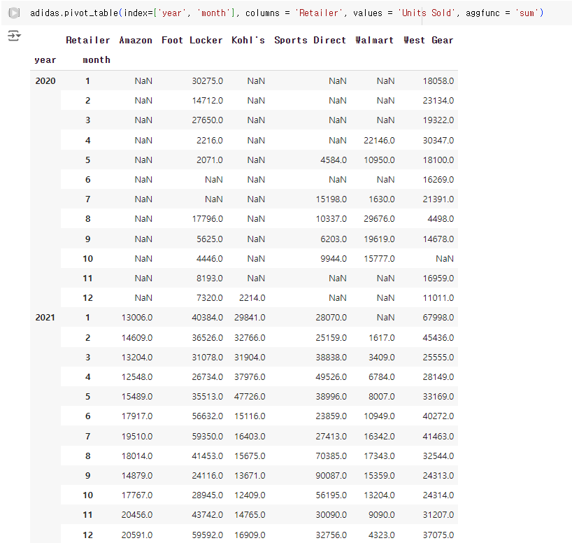Toggle the cell output view icon
Viewport: 572px width, 543px height.
click(14, 36)
